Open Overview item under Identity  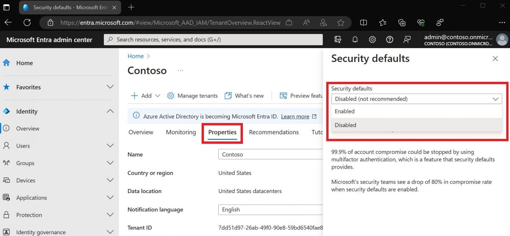(28, 128)
